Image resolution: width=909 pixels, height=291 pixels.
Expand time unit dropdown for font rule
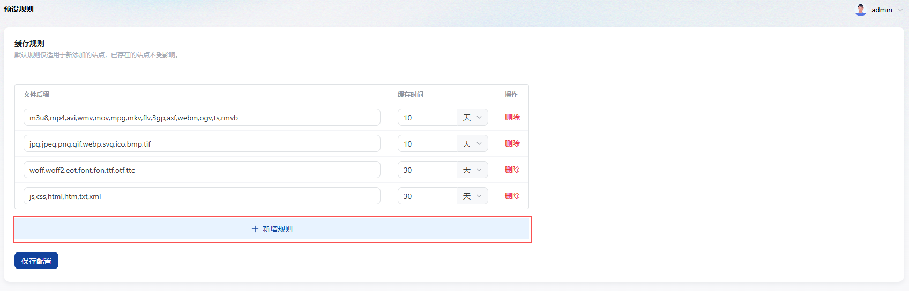pos(472,170)
